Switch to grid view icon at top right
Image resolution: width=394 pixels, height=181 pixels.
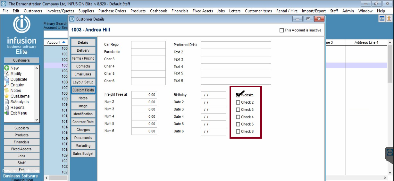click(x=388, y=18)
